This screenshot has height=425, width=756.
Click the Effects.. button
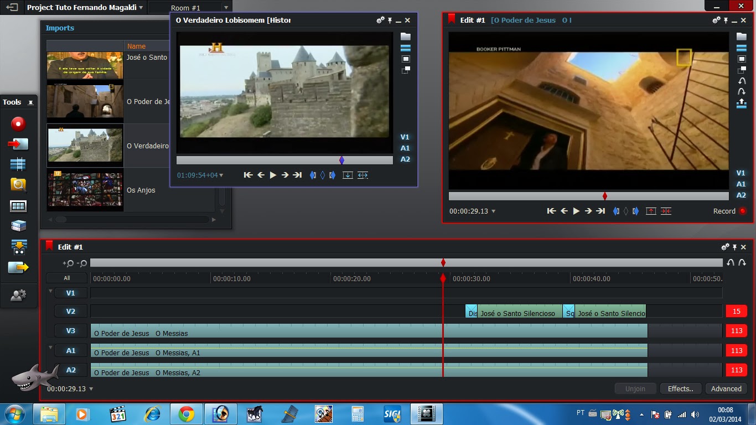coord(681,389)
